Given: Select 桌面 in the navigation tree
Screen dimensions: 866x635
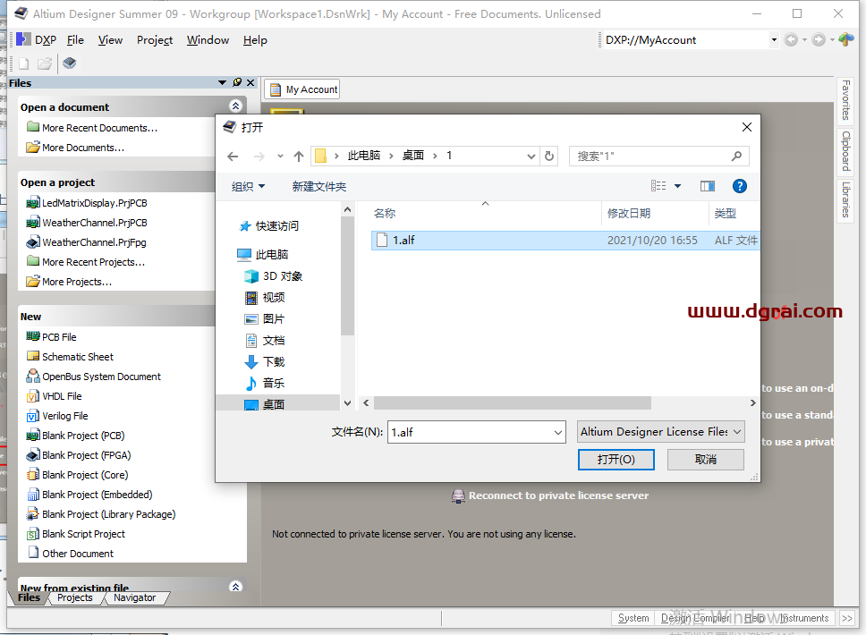Looking at the screenshot, I should coord(274,404).
